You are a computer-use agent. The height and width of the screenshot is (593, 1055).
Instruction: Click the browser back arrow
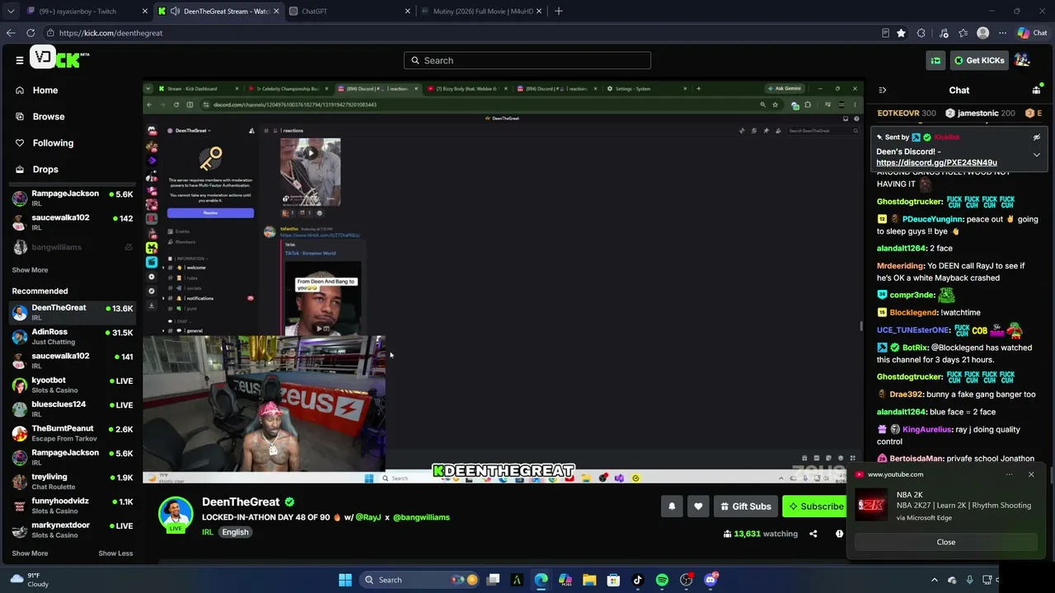[11, 33]
